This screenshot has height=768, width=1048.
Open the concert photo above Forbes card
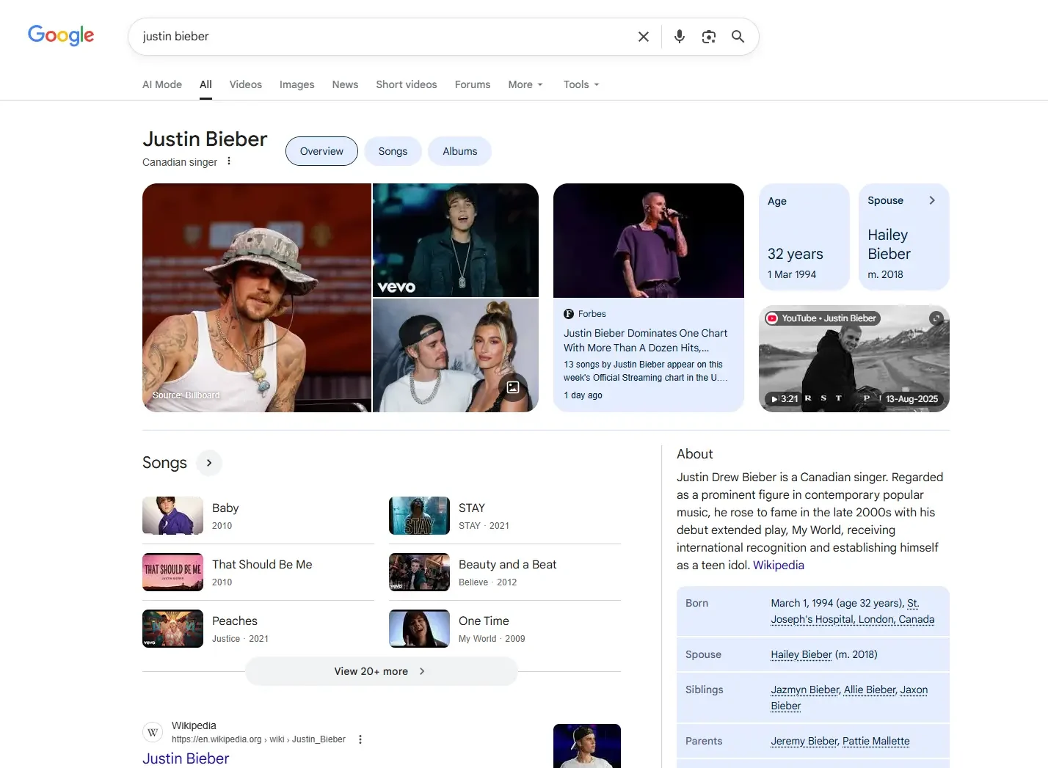(649, 241)
